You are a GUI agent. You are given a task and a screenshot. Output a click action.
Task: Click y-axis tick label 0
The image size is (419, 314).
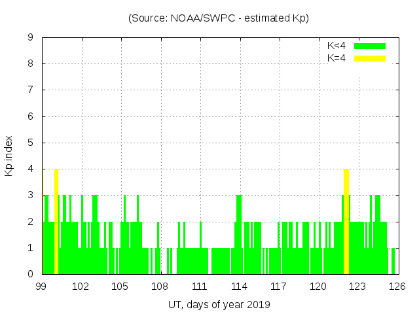click(x=30, y=274)
